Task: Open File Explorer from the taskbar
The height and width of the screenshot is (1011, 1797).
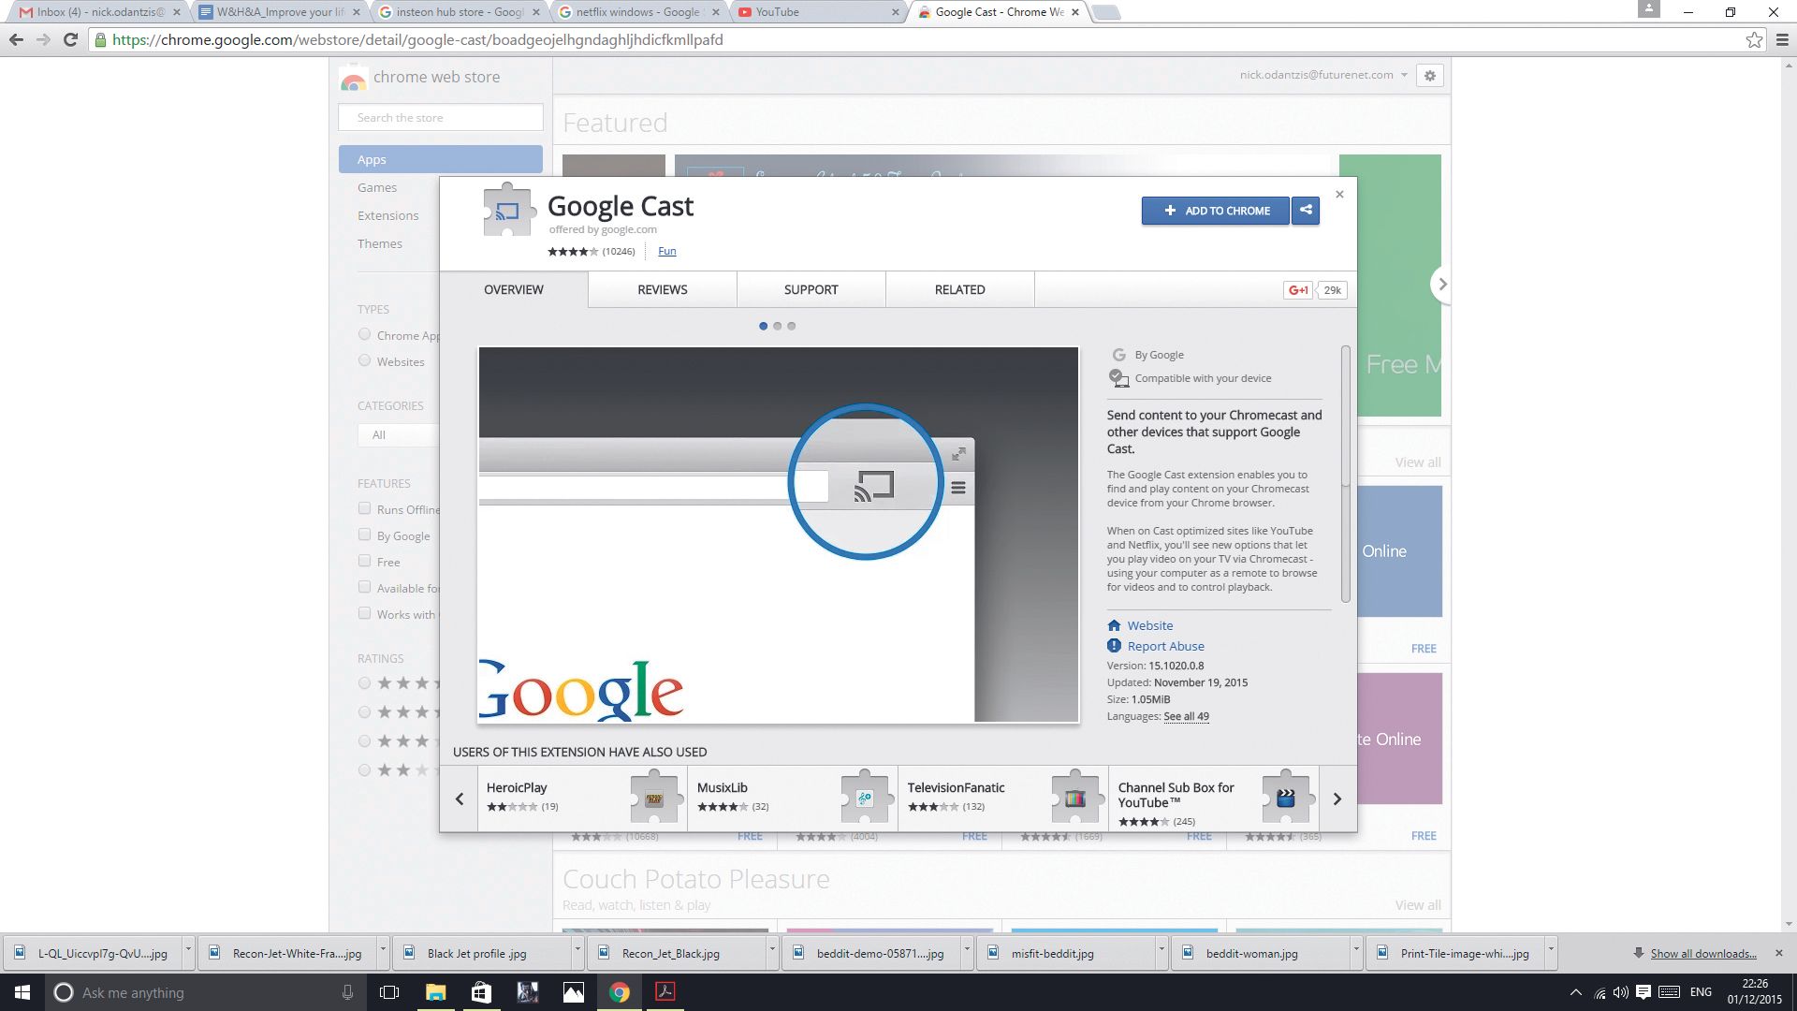Action: point(435,992)
